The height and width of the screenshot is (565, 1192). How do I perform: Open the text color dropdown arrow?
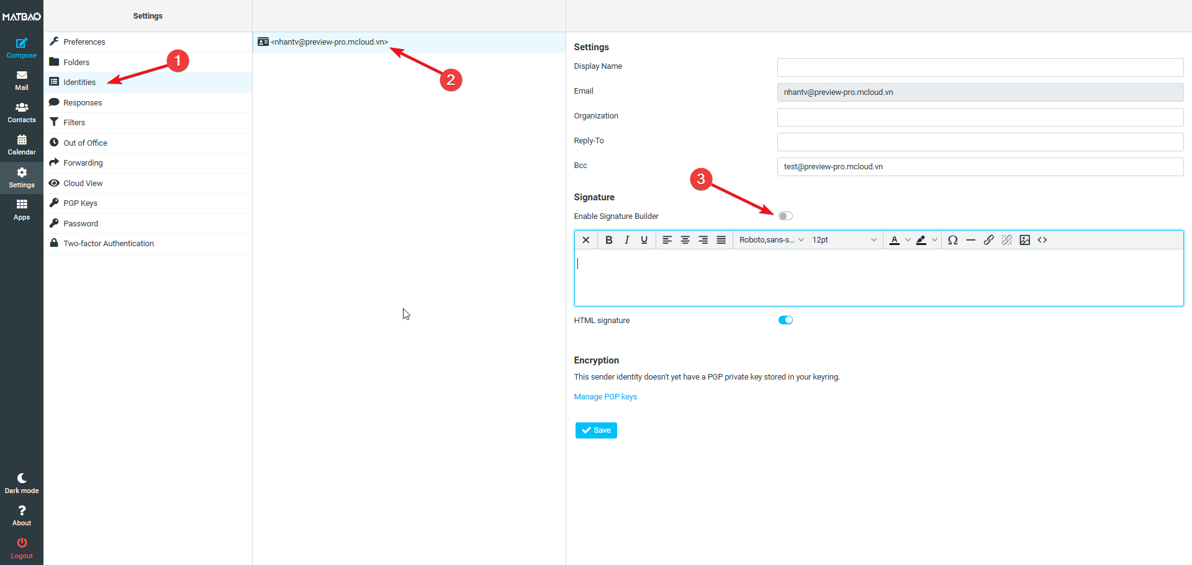click(x=908, y=240)
